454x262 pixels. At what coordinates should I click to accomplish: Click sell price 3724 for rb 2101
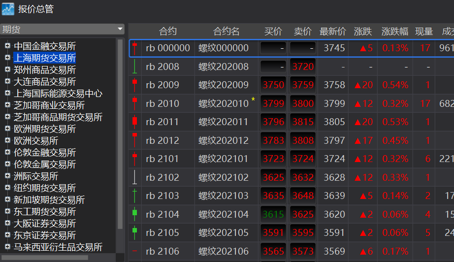click(x=303, y=159)
